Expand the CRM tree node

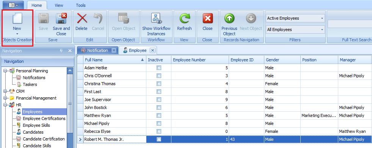tap(5, 91)
